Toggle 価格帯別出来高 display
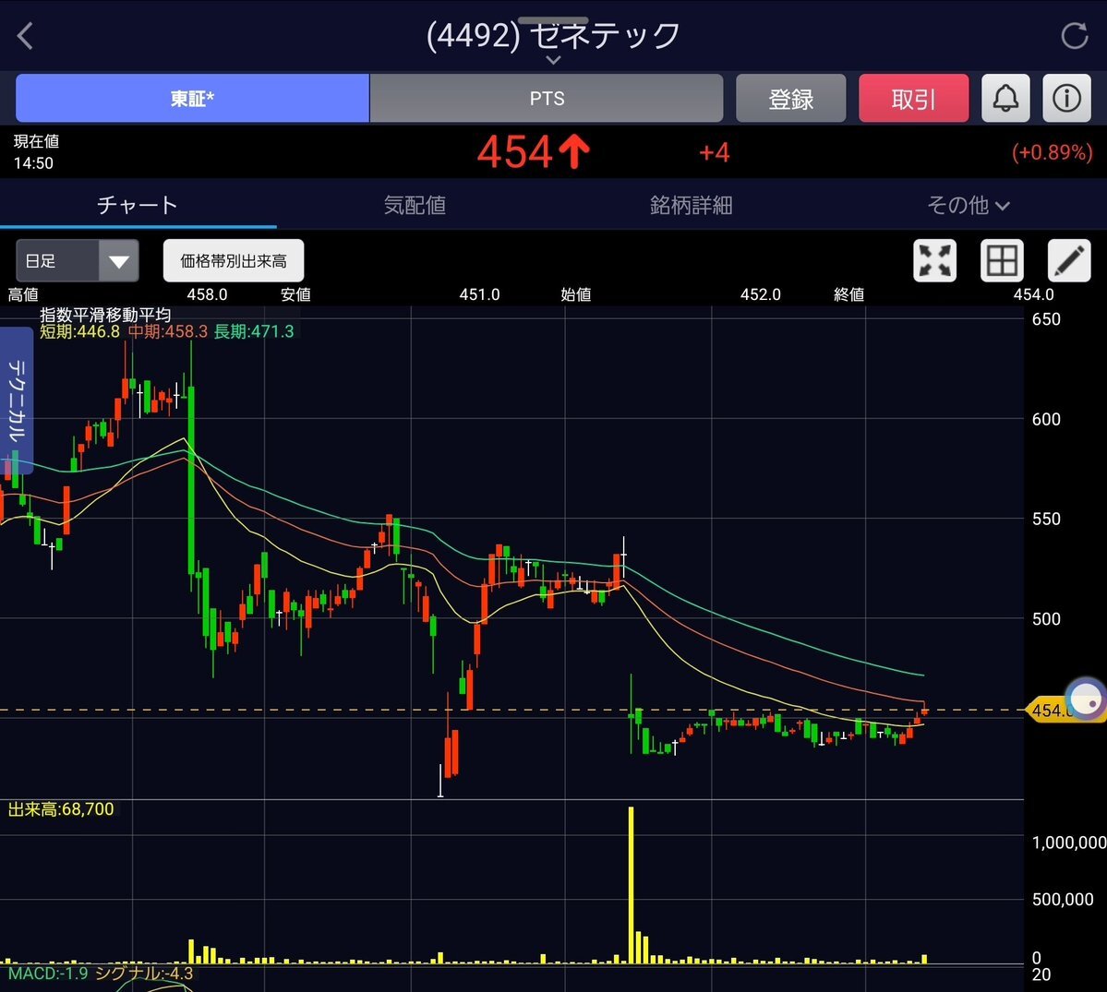1107x992 pixels. (234, 260)
